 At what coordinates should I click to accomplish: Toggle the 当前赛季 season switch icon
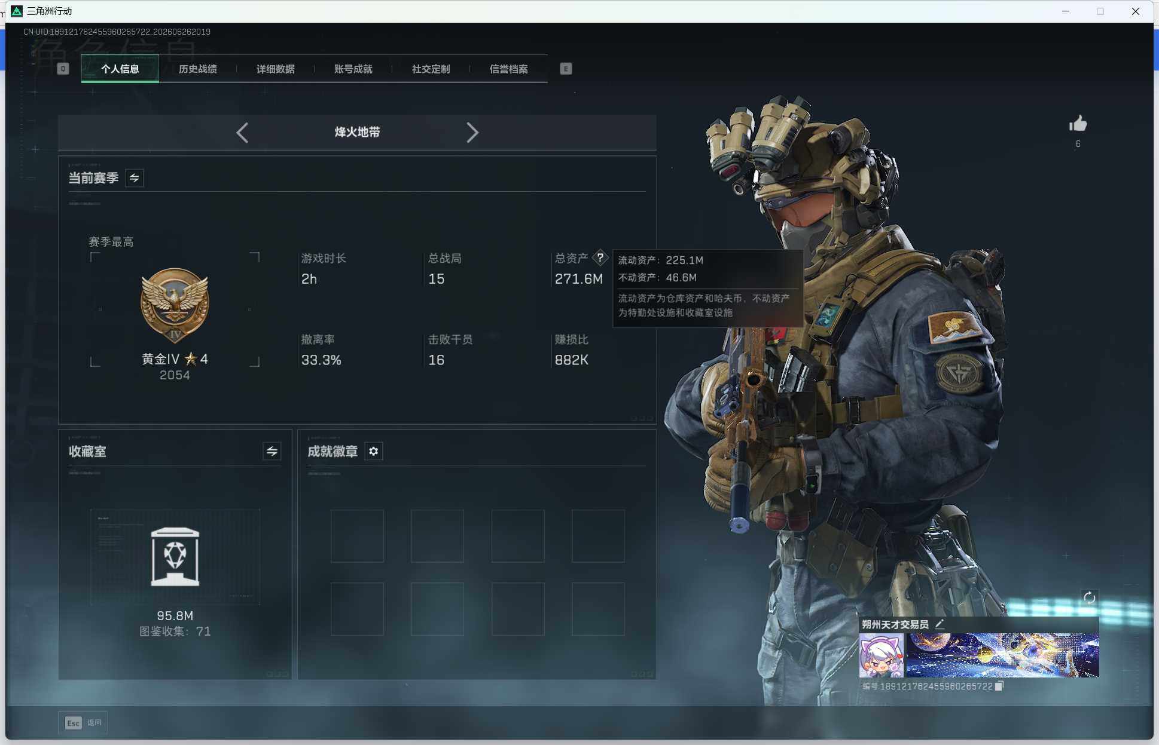135,178
